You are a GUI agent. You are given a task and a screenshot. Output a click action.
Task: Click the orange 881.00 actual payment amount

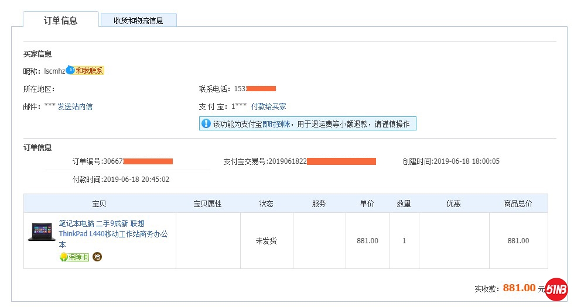pos(519,288)
